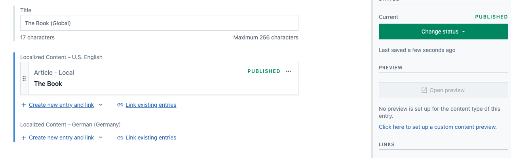Click 'Create new entry and link' for U.S. English
This screenshot has width=511, height=158.
pyautogui.click(x=61, y=105)
